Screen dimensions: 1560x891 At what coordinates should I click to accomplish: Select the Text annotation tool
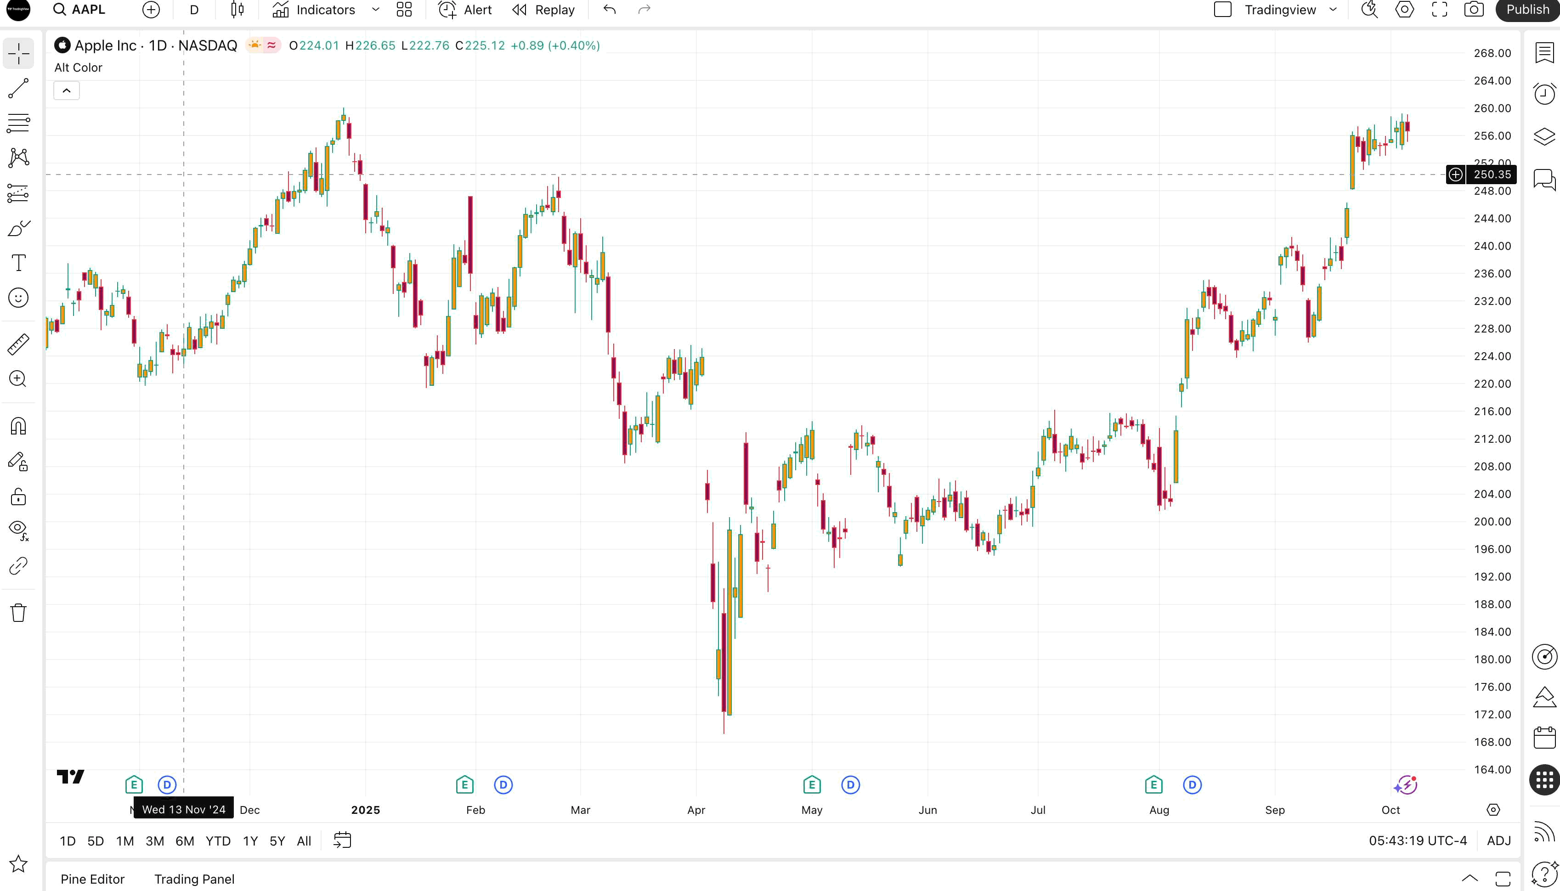point(18,263)
